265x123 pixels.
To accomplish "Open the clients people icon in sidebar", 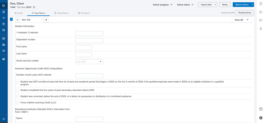I will [3, 12].
